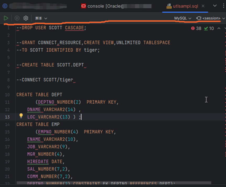
Task: Place cursor on CREATE TABLE EMP line
Action: point(38,124)
